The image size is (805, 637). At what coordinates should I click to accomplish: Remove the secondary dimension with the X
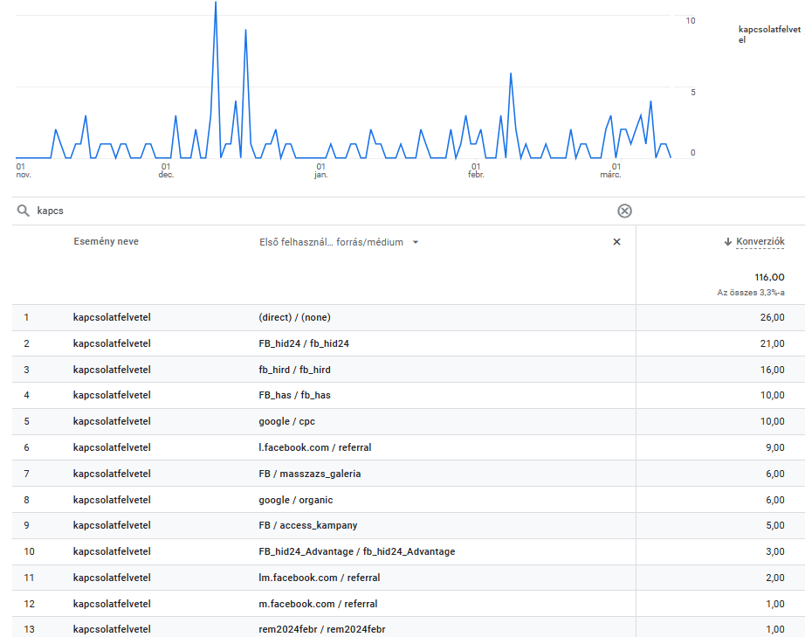pos(616,242)
